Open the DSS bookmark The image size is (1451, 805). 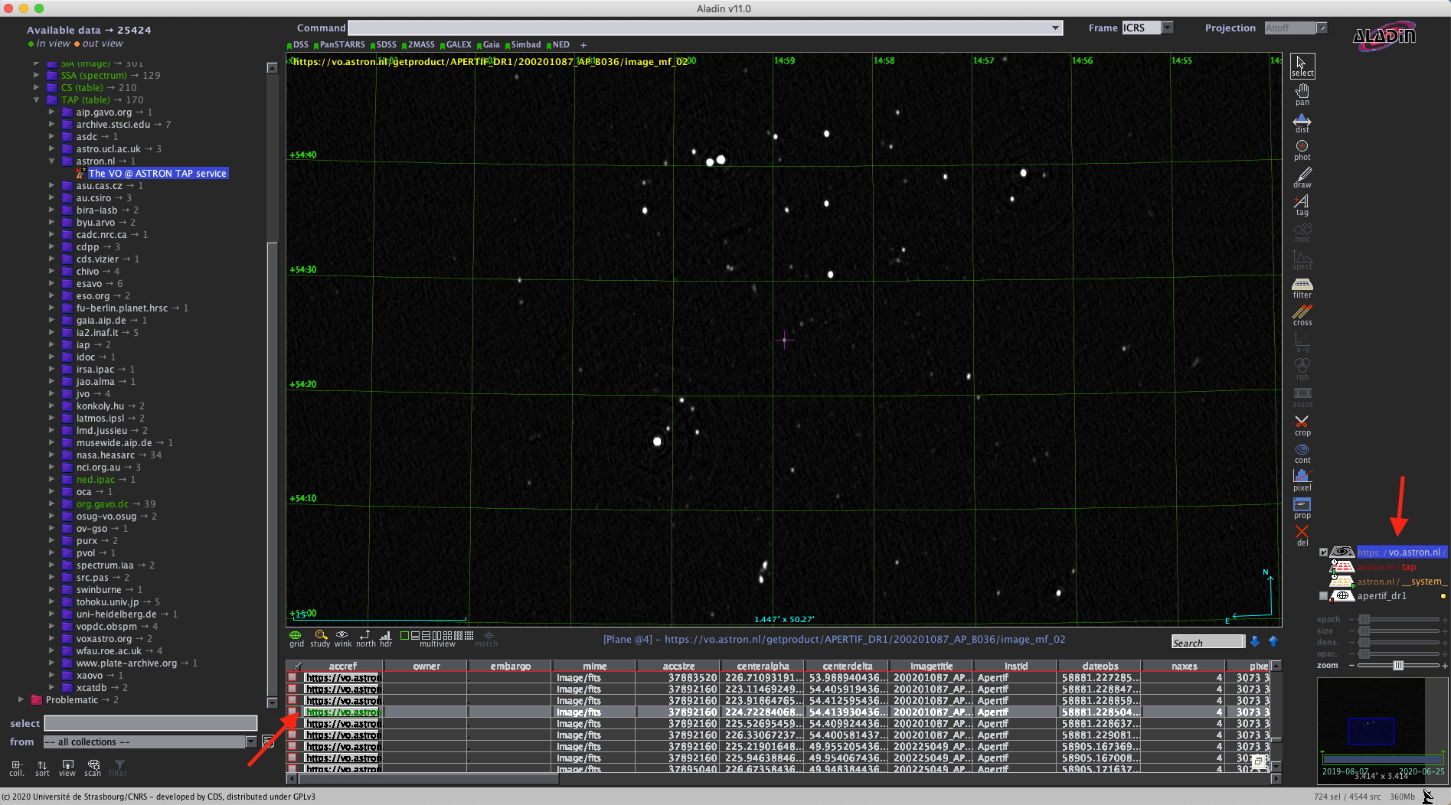[x=298, y=45]
